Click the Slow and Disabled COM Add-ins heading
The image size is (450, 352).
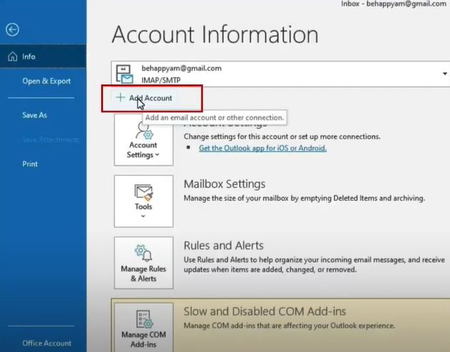point(265,311)
